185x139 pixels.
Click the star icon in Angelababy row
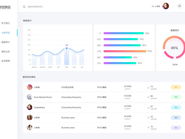[148, 108]
